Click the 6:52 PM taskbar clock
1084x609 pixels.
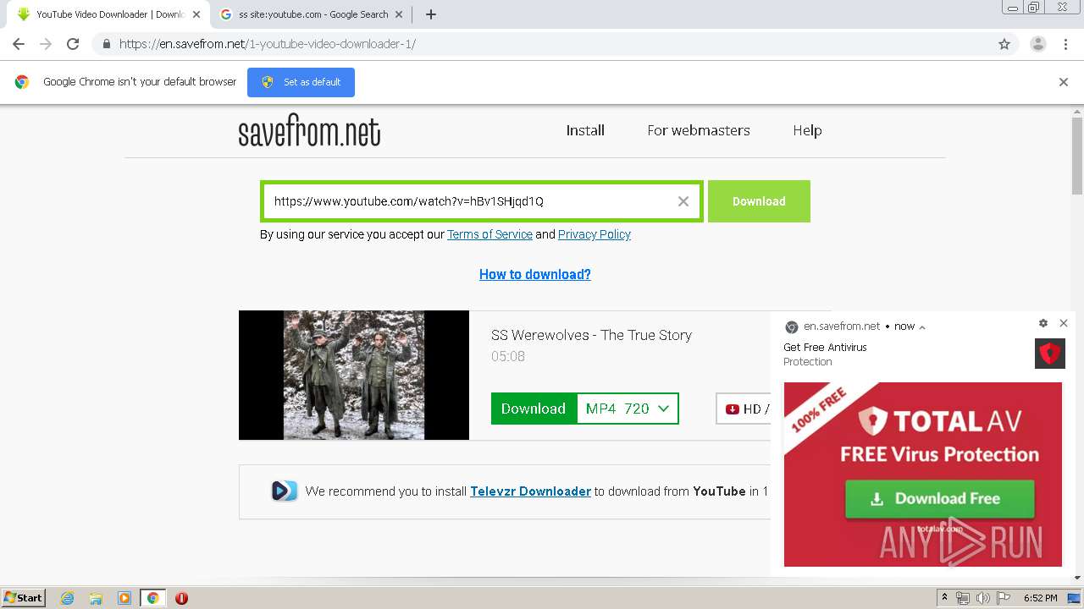(1040, 598)
